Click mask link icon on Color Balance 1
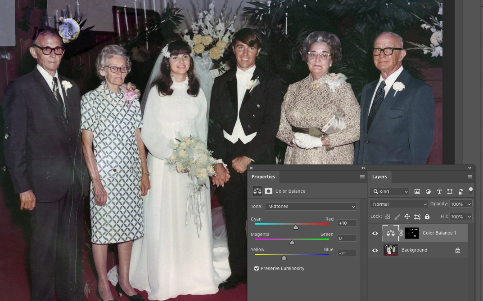The height and width of the screenshot is (301, 483). [401, 233]
